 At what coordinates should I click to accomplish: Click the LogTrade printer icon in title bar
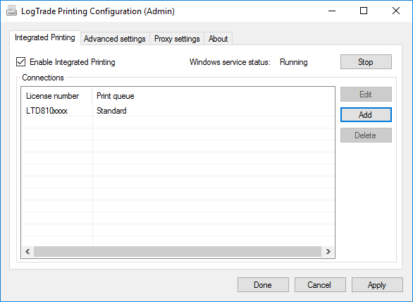[11, 11]
